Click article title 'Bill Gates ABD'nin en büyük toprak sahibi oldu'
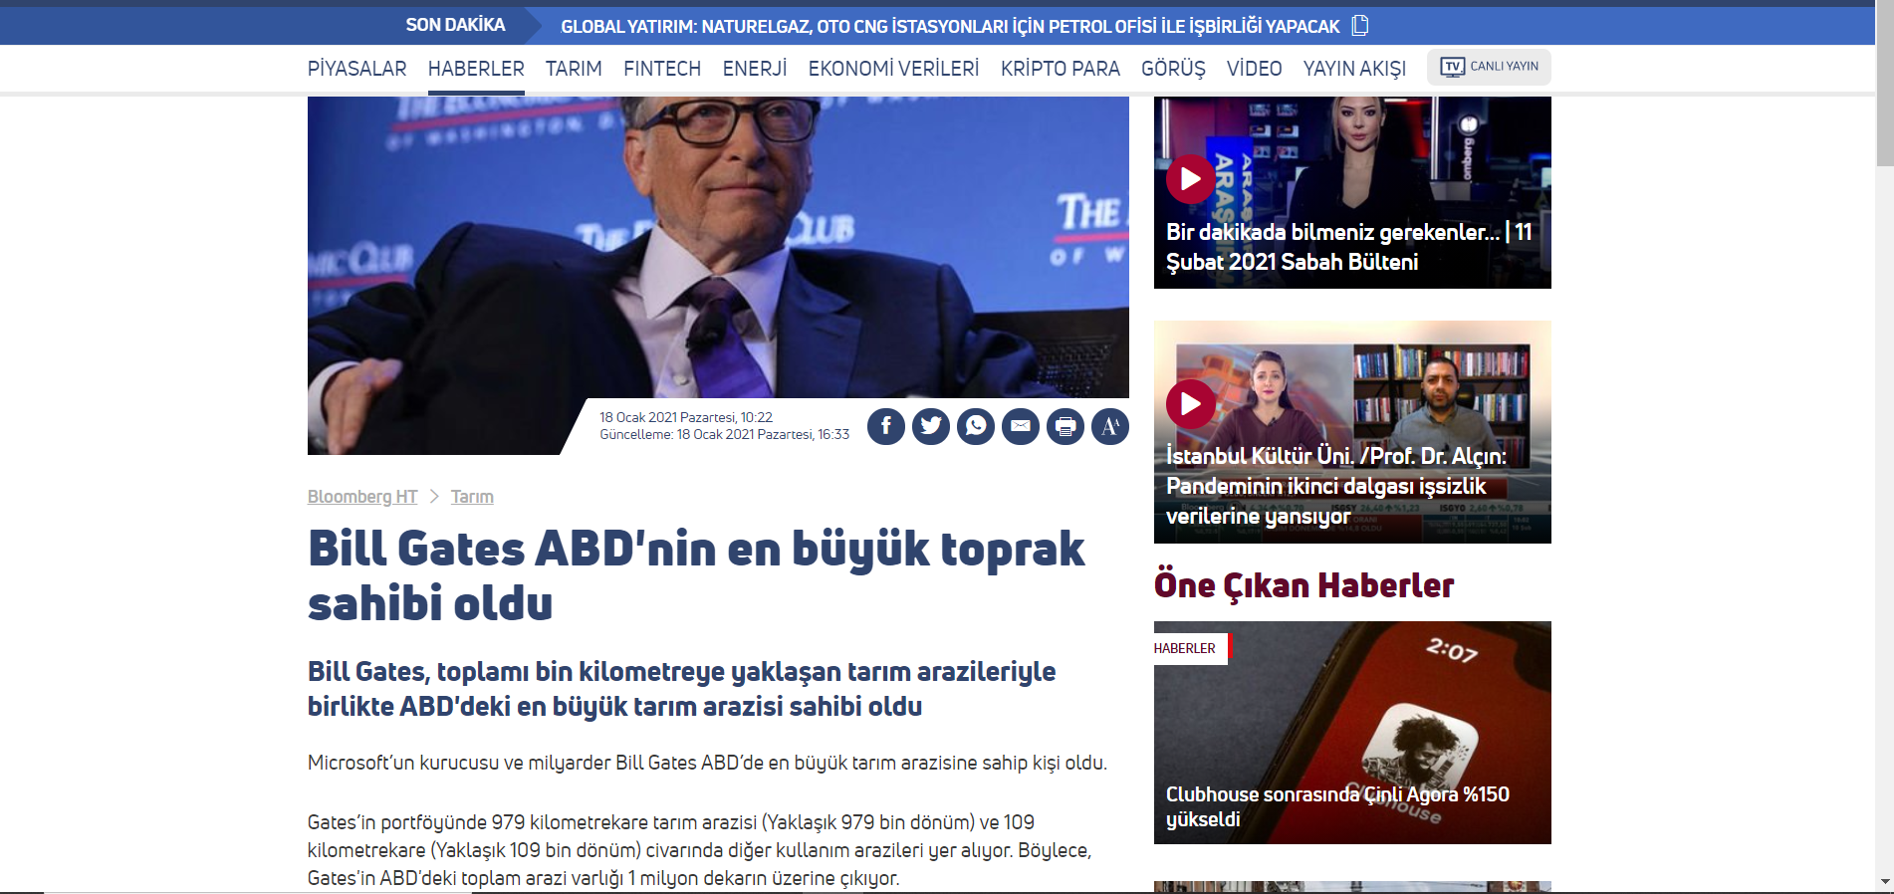 pos(696,575)
